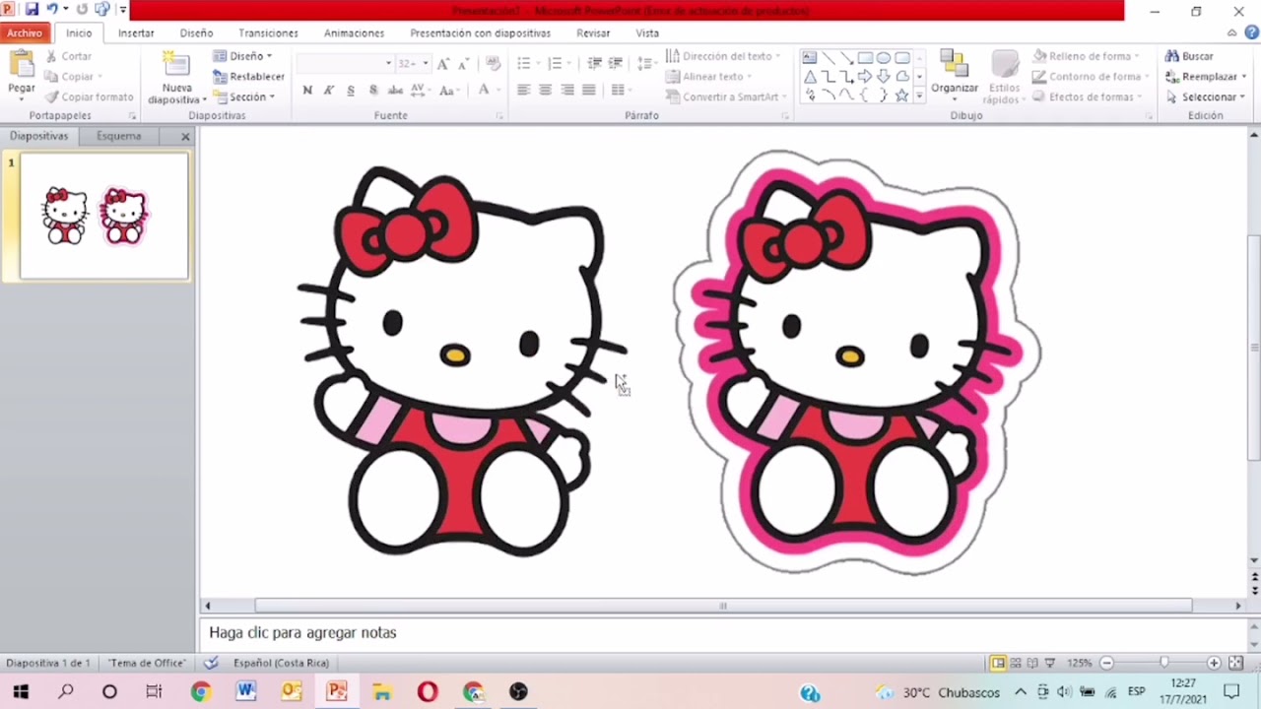This screenshot has height=709, width=1261.
Task: Open the font size combo box
Action: click(412, 63)
